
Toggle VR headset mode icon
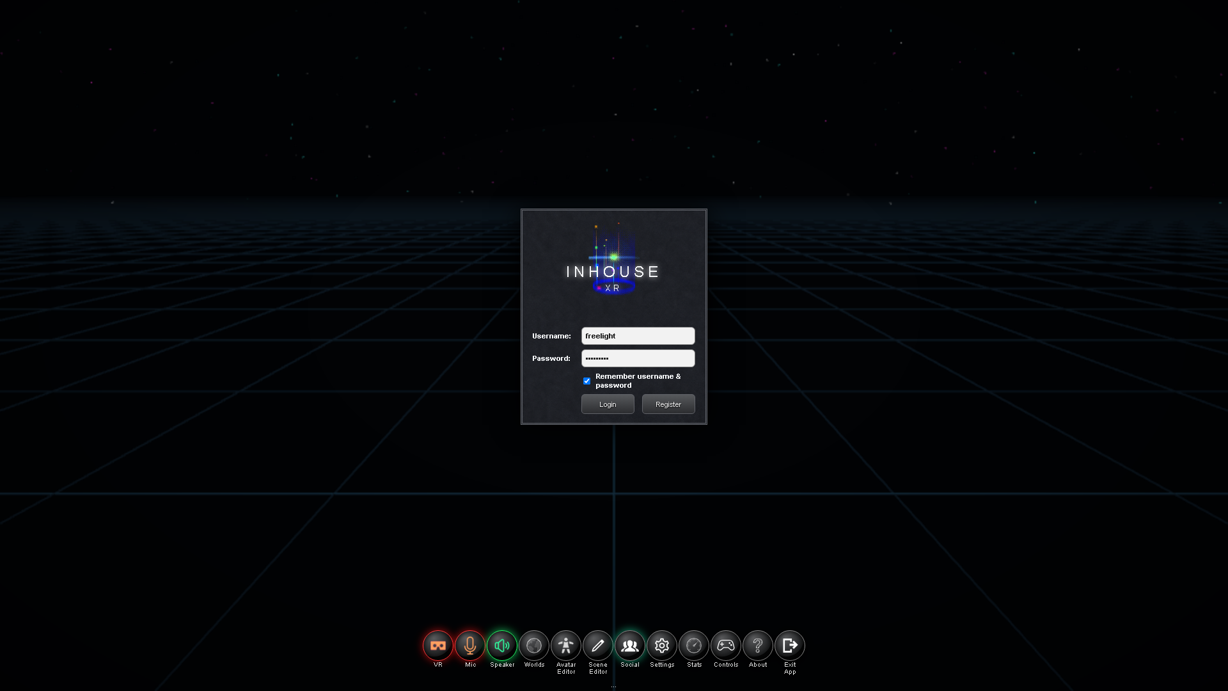coord(438,646)
